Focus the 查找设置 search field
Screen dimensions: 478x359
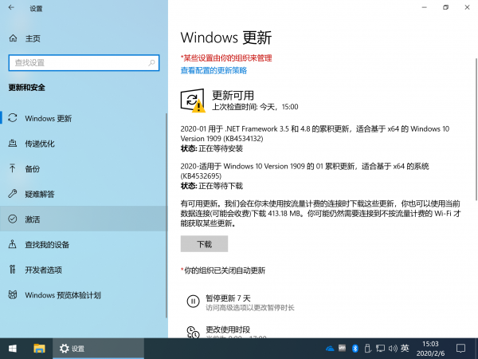[x=84, y=63]
